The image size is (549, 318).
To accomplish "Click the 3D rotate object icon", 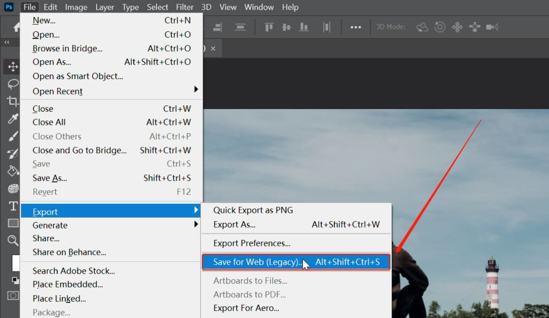I will click(x=422, y=27).
